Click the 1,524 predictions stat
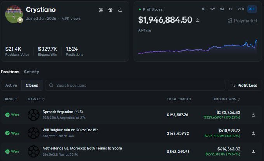 coord(72,49)
